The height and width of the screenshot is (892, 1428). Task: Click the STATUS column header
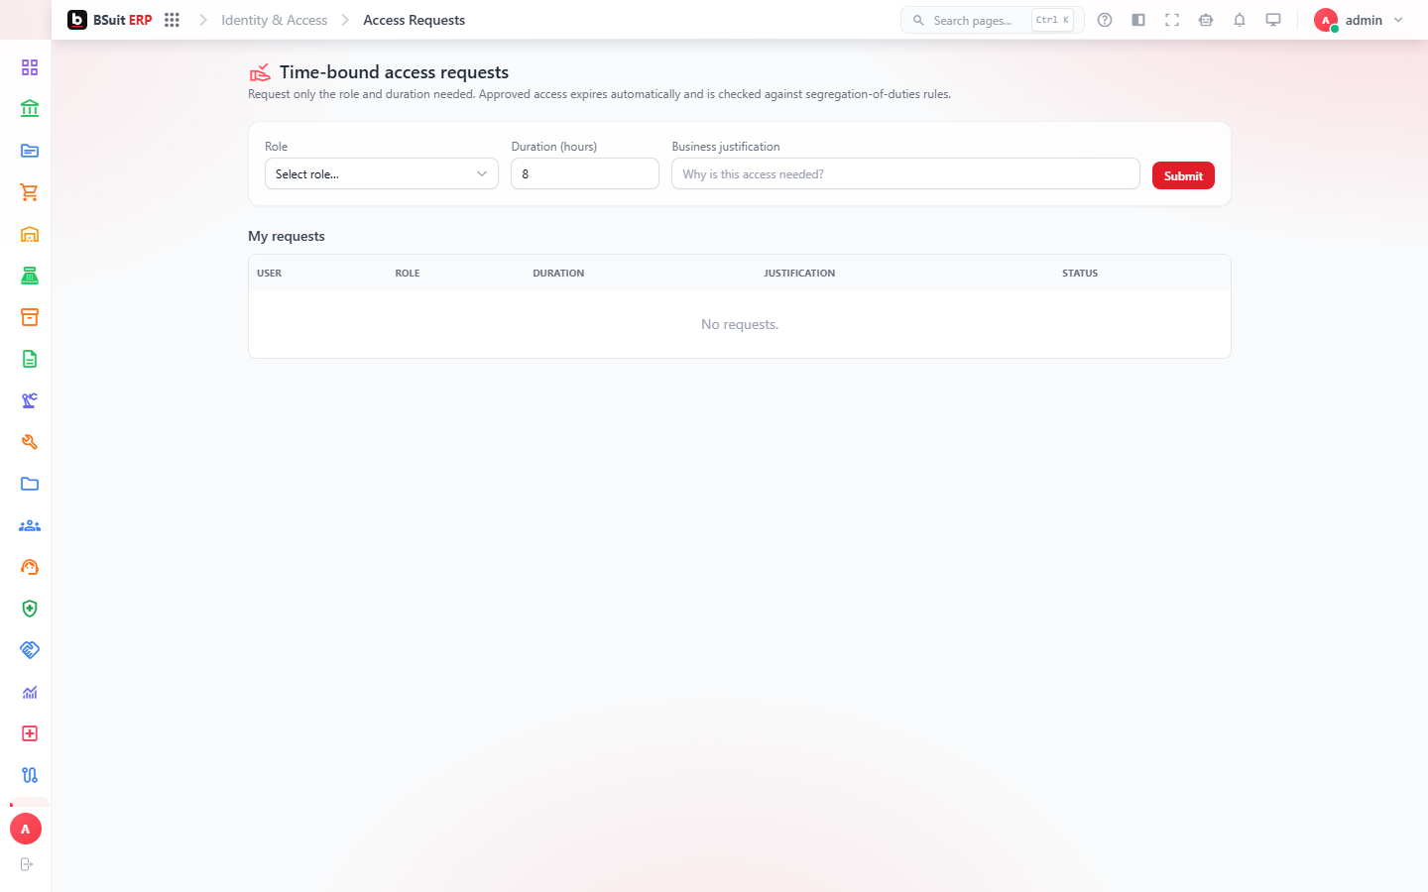tap(1080, 273)
